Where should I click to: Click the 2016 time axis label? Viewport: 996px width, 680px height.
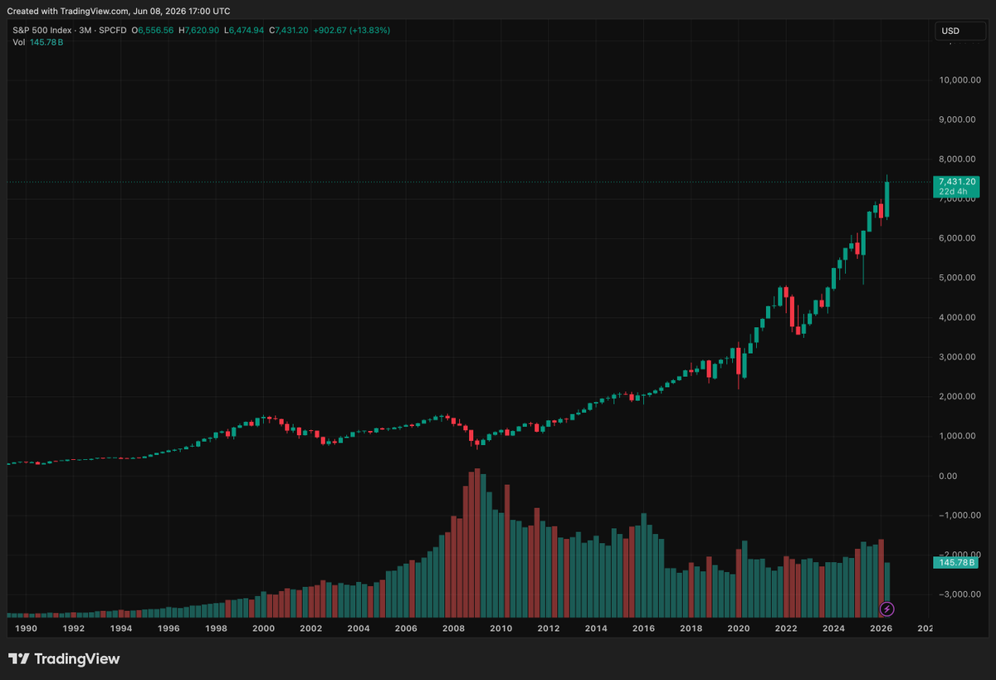coord(643,629)
